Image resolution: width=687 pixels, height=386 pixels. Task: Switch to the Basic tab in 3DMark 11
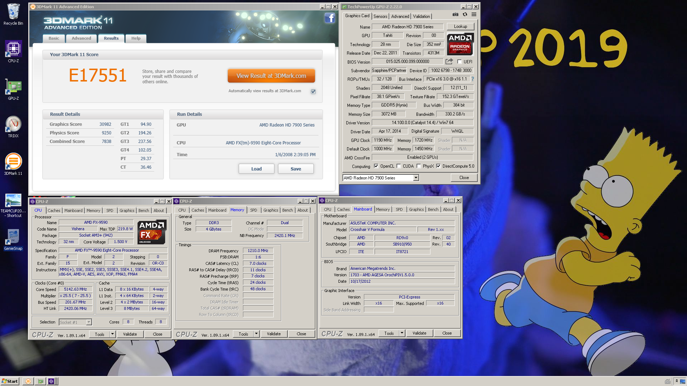(x=54, y=38)
